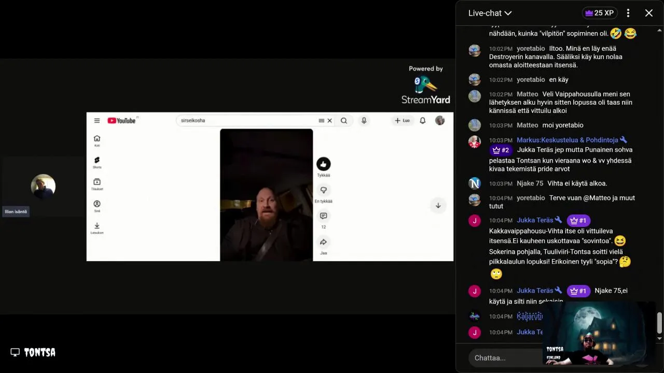Click the chat panel scrollbar thumb

click(659, 323)
